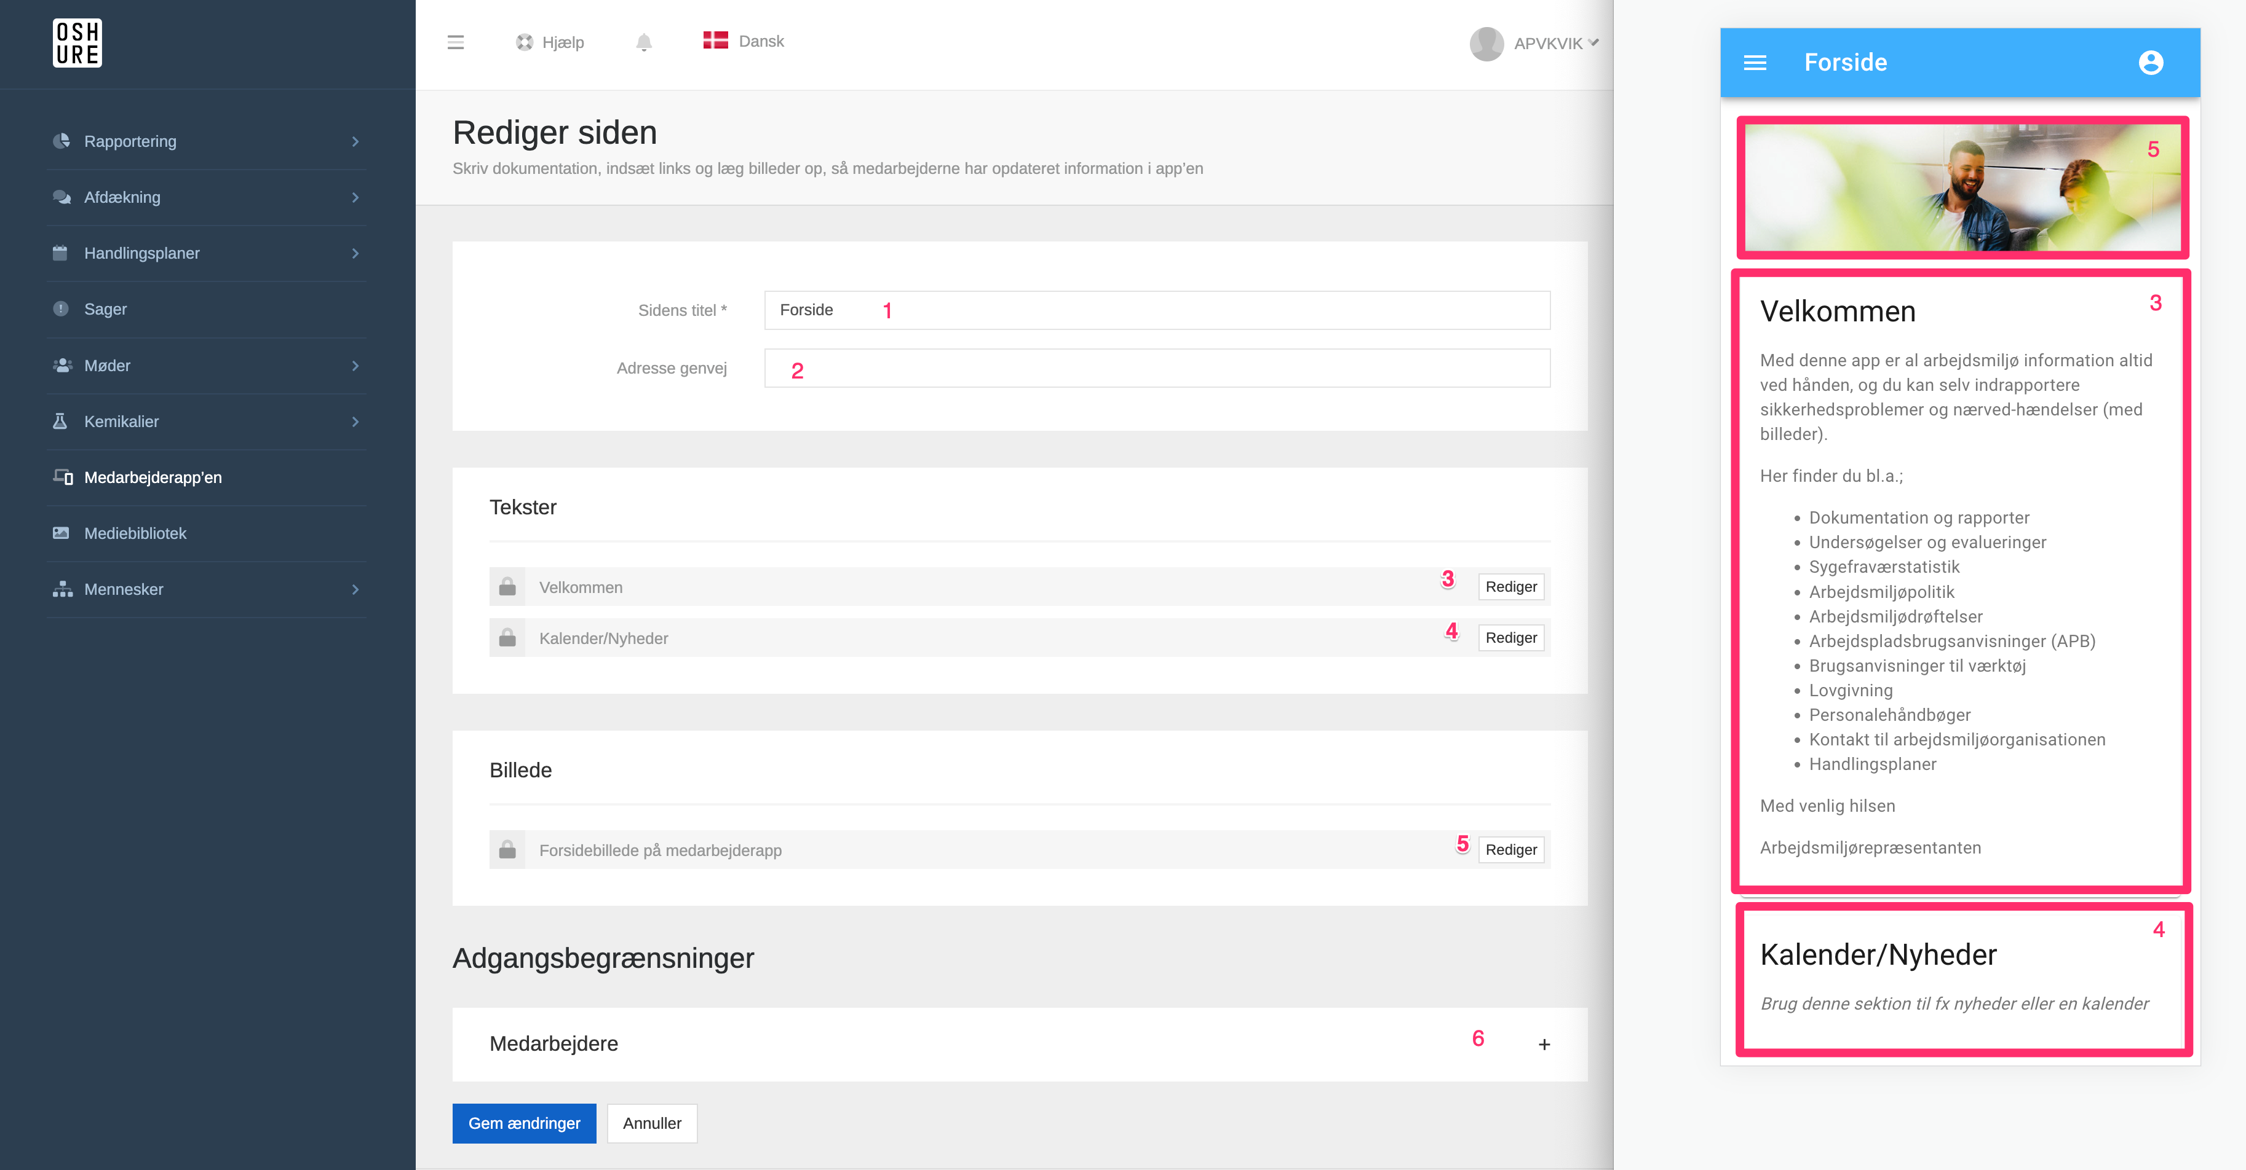
Task: Switch language via the Dansk flag
Action: (x=715, y=41)
